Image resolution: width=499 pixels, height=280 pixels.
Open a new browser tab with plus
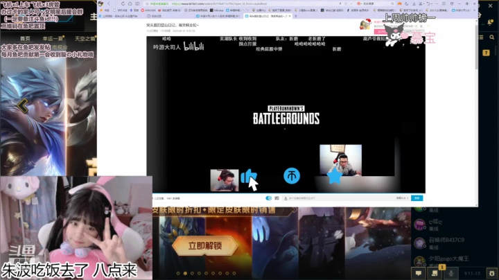296,16
